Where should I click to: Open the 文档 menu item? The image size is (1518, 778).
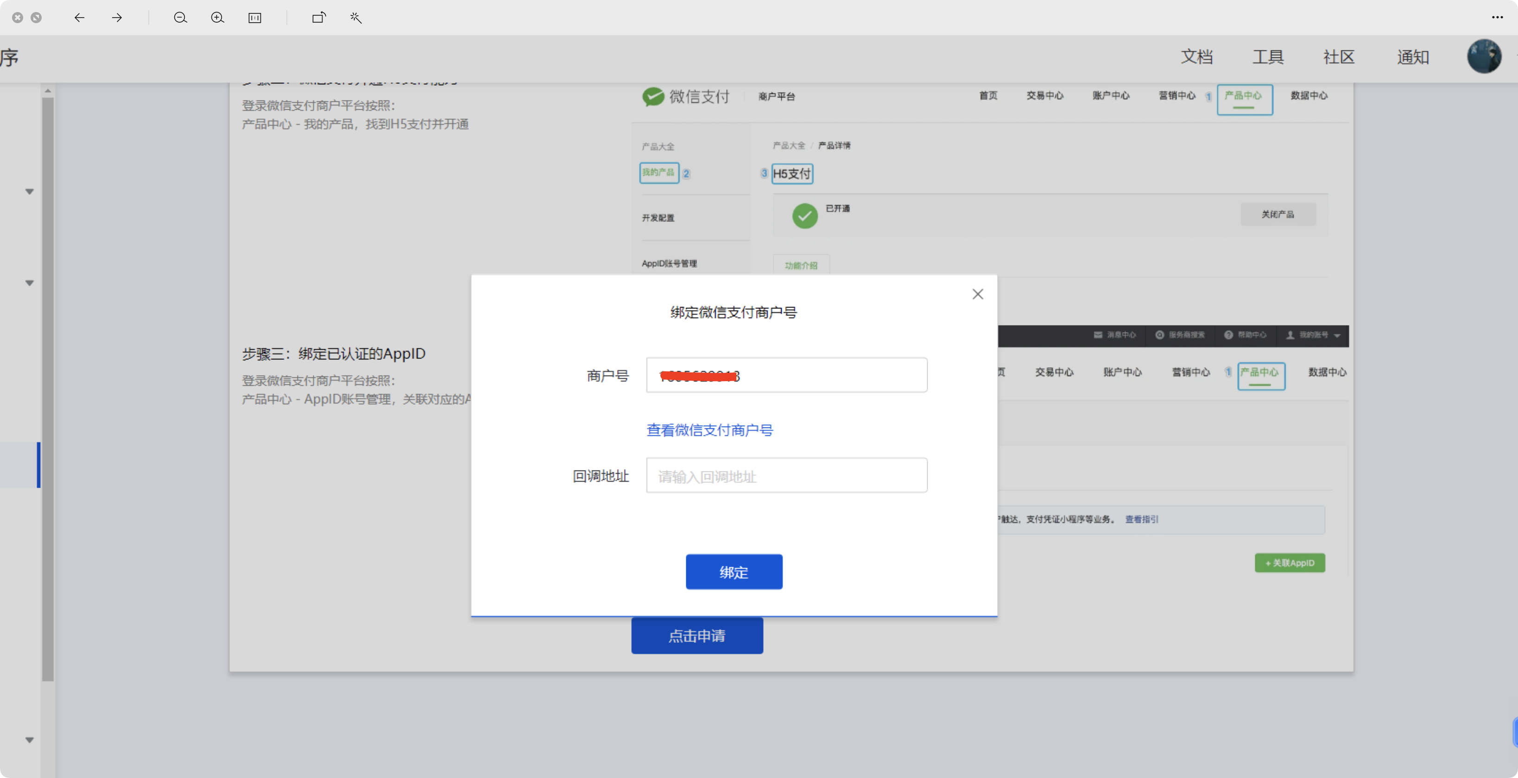1196,57
